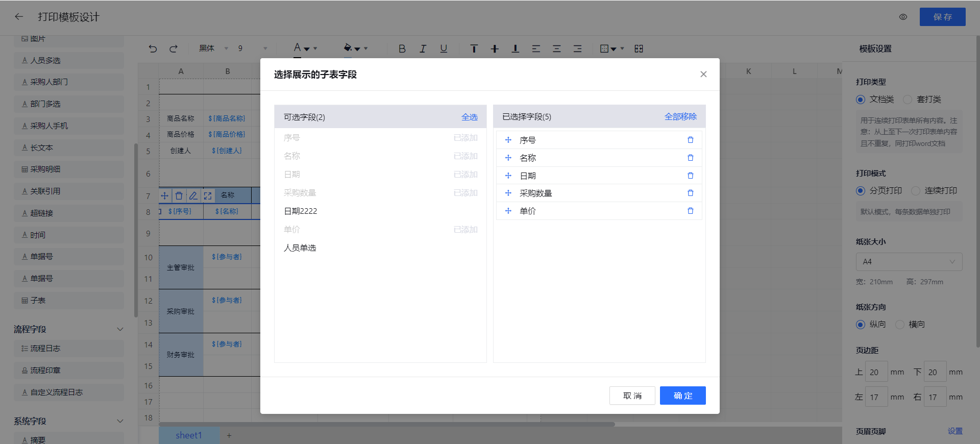Open 页眉页脚 设置 link
This screenshot has width=980, height=444.
955,431
